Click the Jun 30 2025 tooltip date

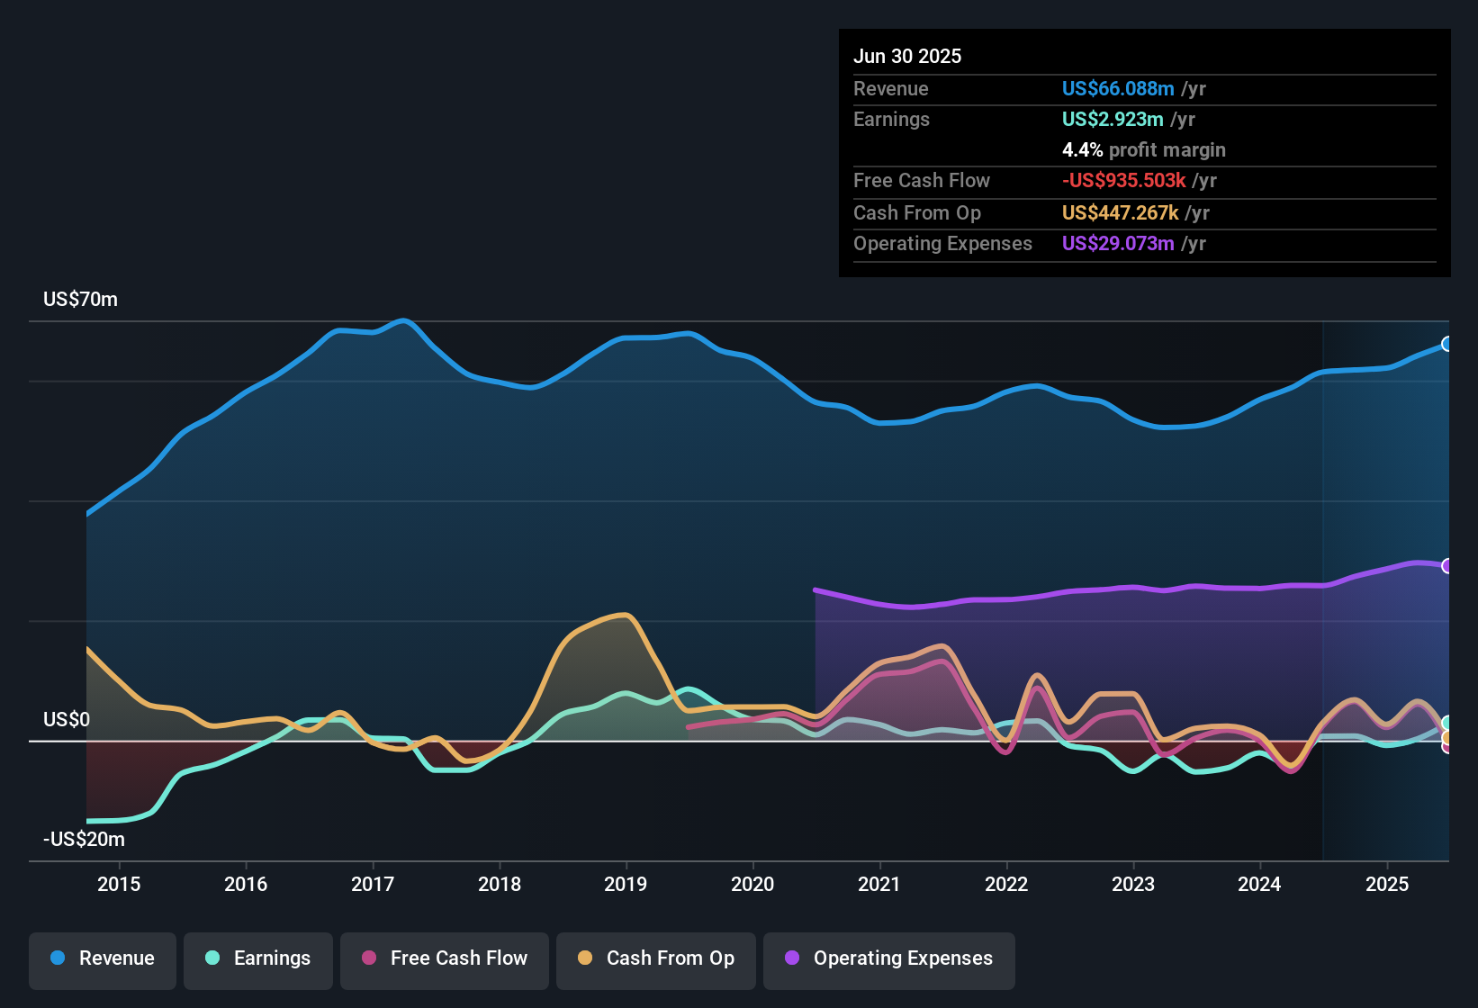point(907,56)
